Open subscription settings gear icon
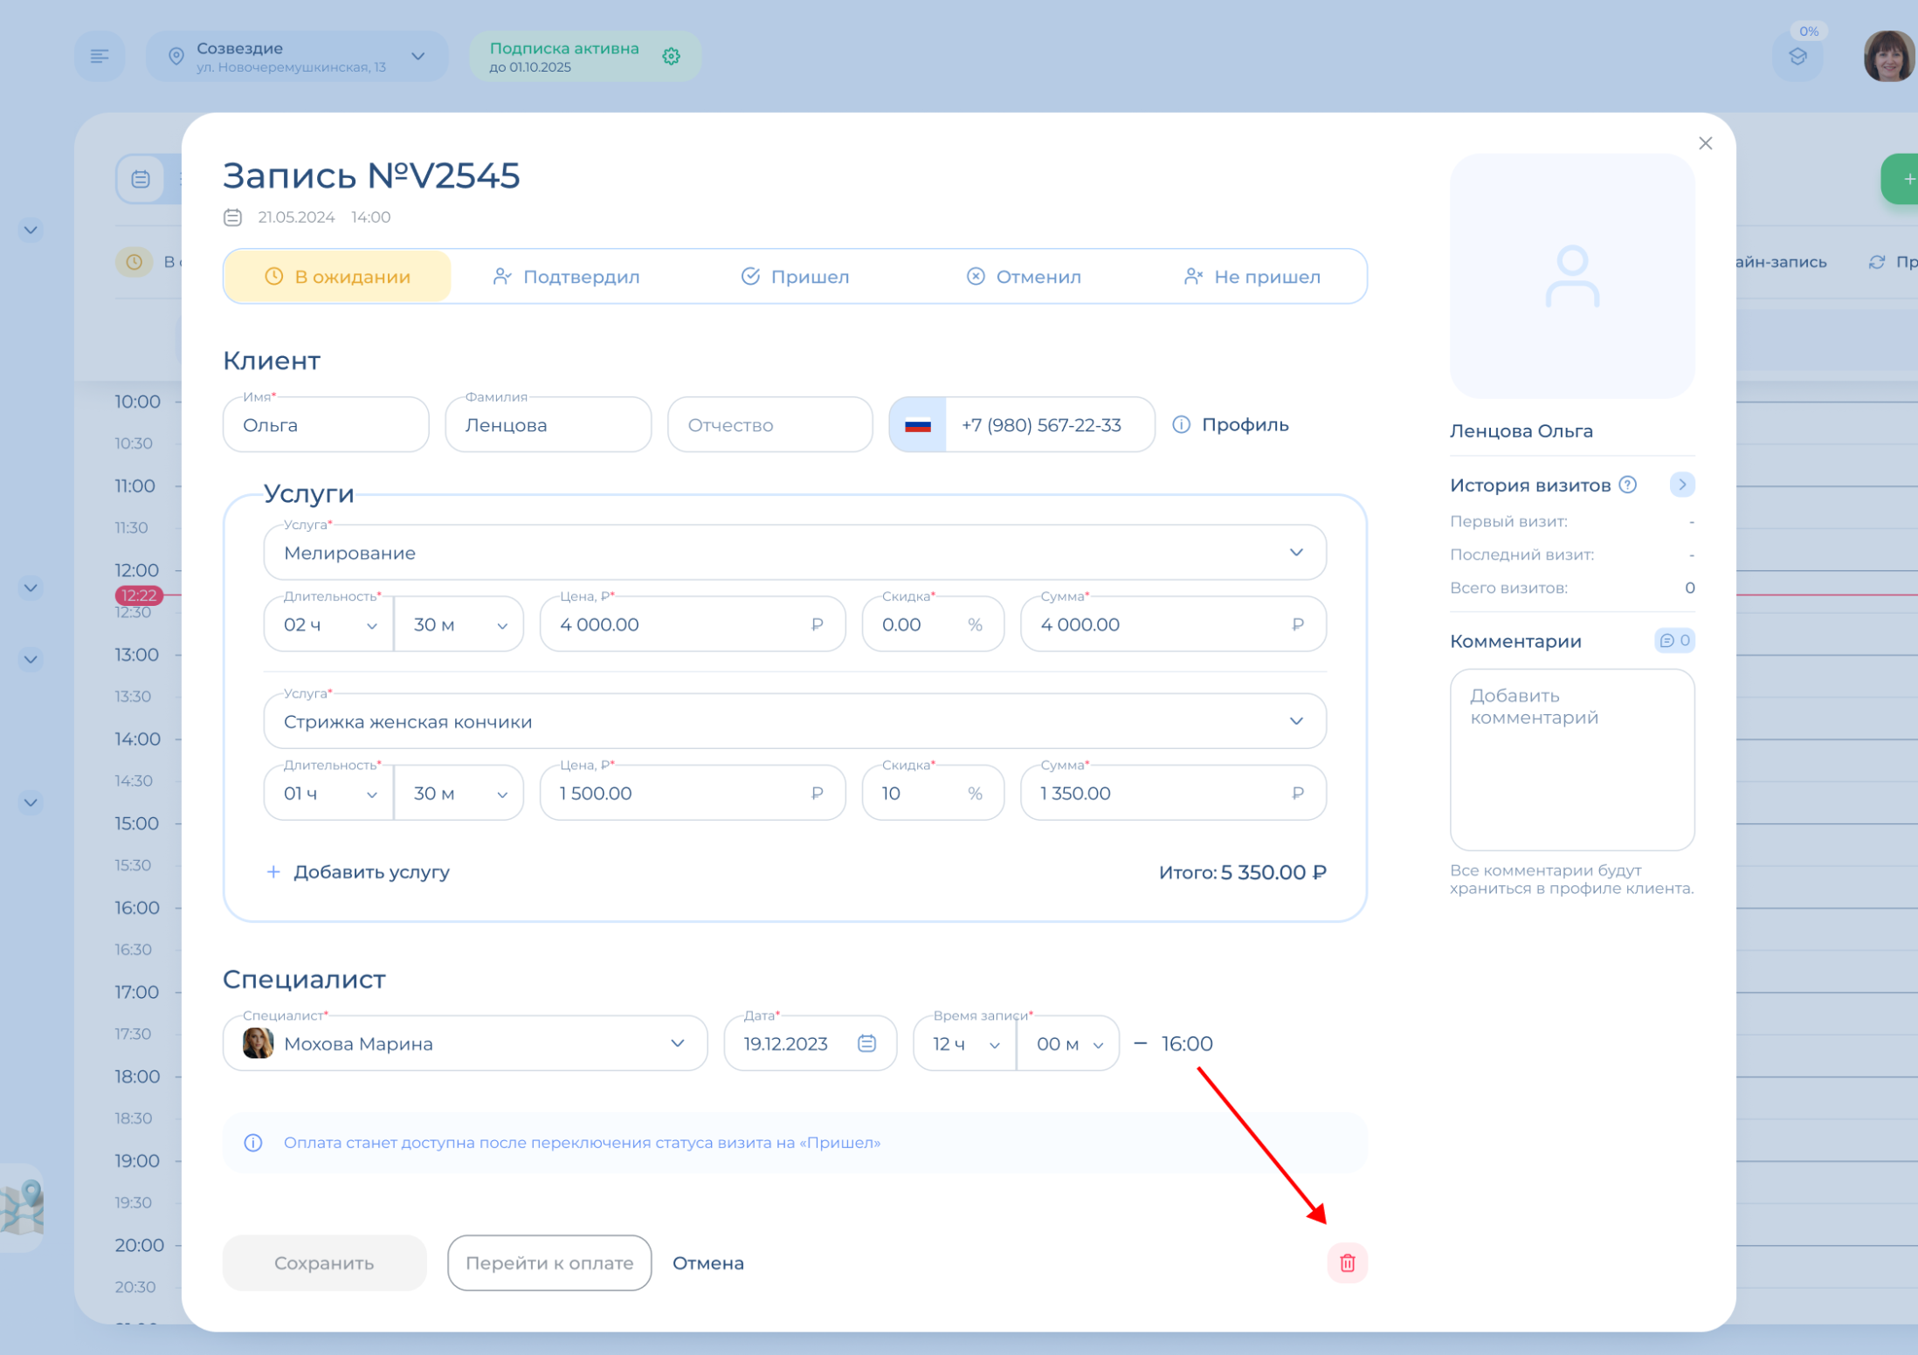Viewport: 1918px width, 1355px height. [x=671, y=57]
